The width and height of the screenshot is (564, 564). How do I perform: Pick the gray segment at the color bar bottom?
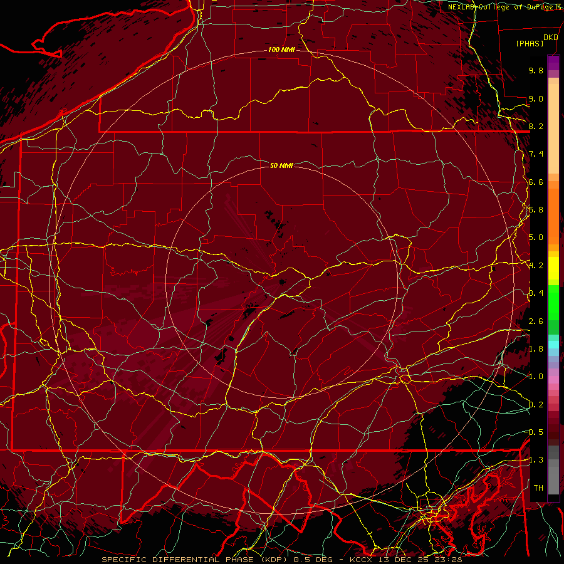coord(553,480)
